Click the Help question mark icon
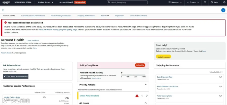This screenshot has height=105, width=227. point(212,2)
